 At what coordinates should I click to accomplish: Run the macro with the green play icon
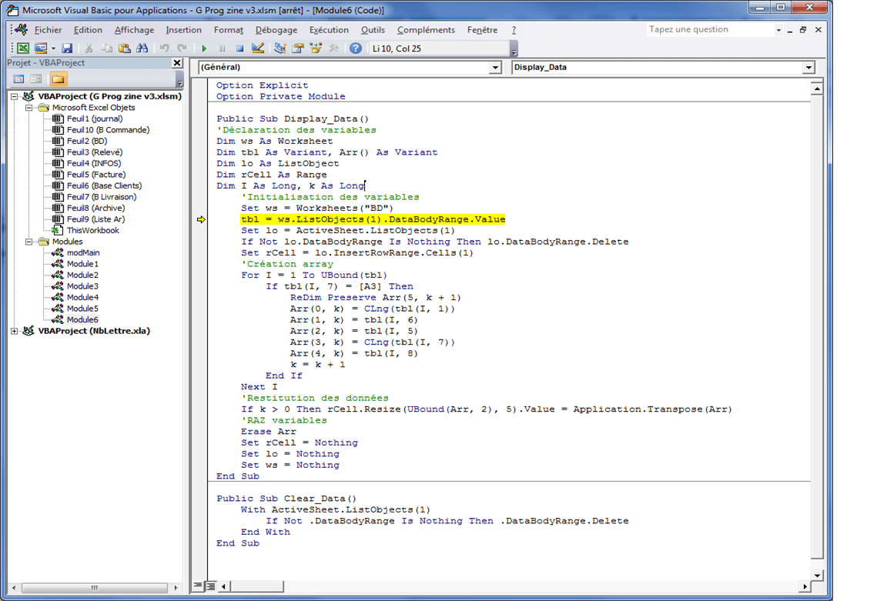coord(205,48)
